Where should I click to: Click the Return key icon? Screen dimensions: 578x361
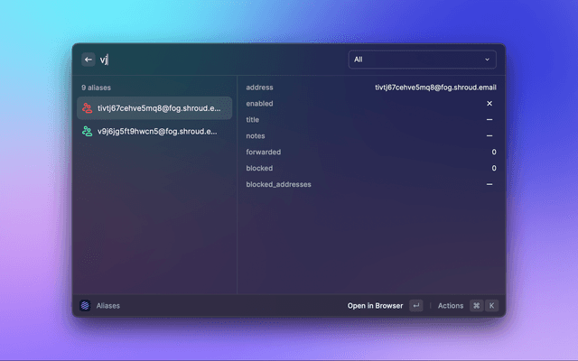pos(415,306)
